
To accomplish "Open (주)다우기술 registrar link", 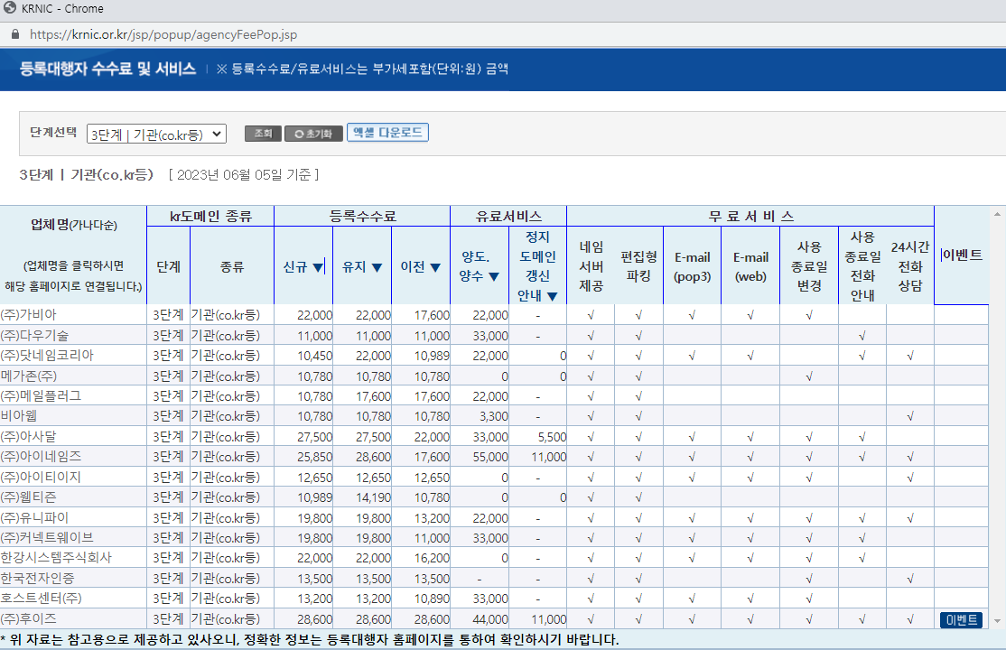I will click(x=34, y=336).
